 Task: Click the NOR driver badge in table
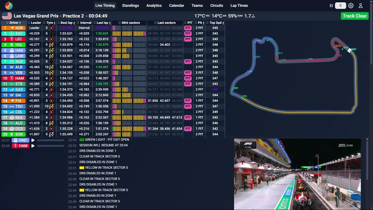pyautogui.click(x=14, y=28)
